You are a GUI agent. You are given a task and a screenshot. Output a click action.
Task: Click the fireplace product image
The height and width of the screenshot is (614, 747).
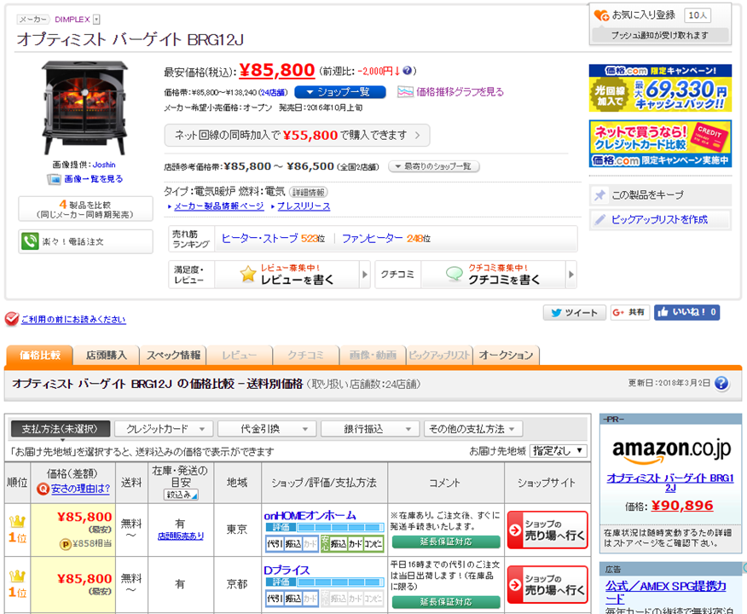pos(84,107)
